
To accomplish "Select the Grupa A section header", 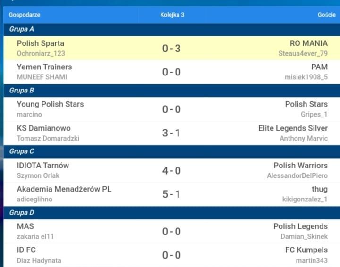I will click(172, 29).
